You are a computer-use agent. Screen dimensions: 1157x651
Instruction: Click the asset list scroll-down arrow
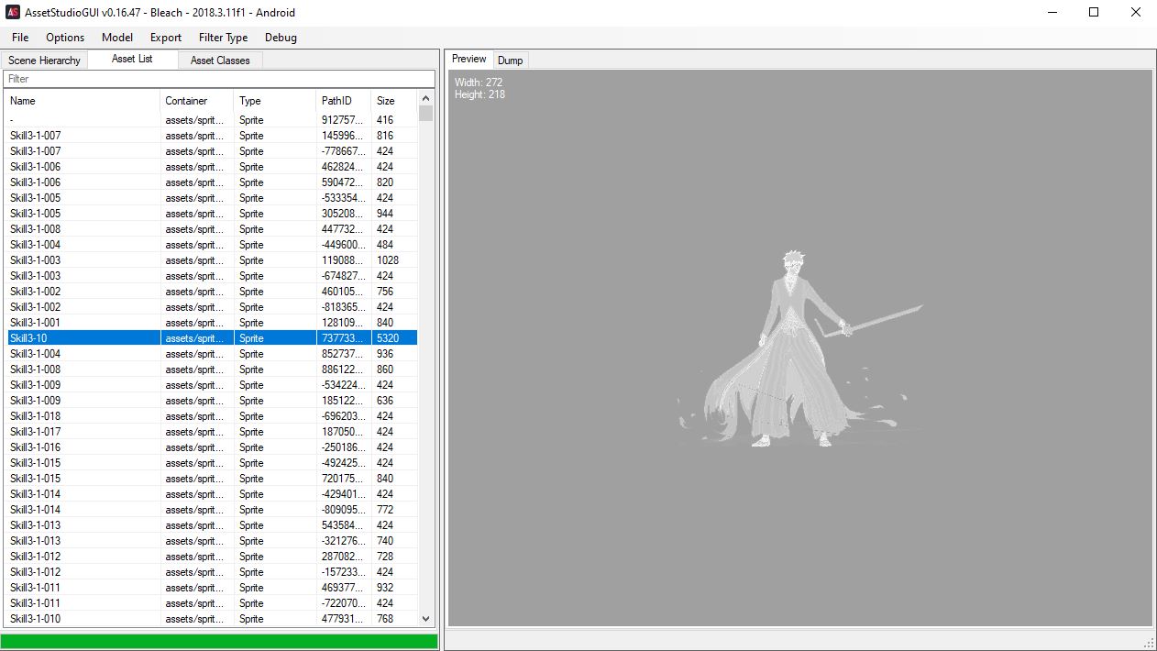pyautogui.click(x=425, y=620)
